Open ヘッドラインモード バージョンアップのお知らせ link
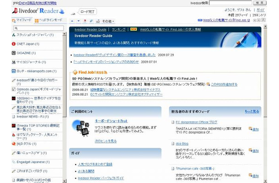This screenshot has width=279, height=183. pos(106,62)
